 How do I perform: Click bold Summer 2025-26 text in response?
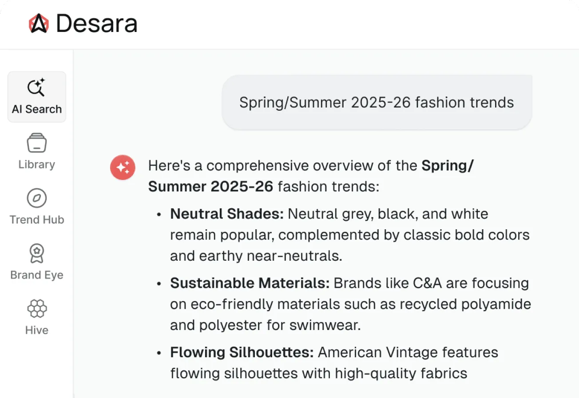pos(210,186)
